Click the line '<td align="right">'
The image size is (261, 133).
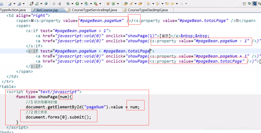[x=28, y=16]
